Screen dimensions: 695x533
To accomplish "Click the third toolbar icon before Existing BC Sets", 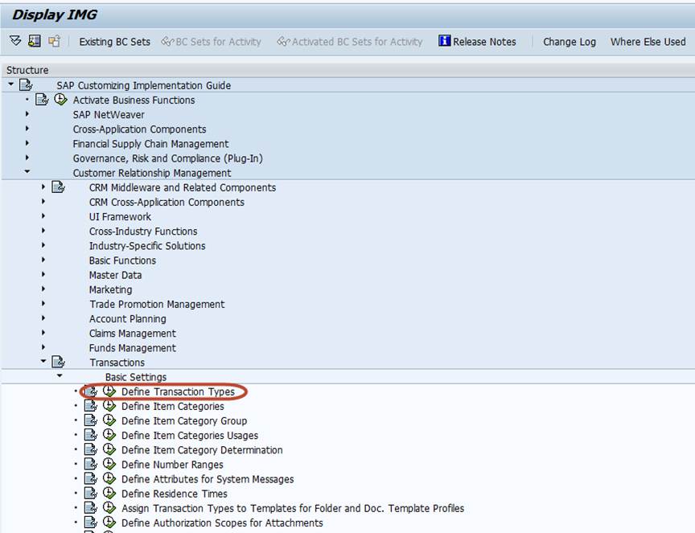I will [54, 41].
